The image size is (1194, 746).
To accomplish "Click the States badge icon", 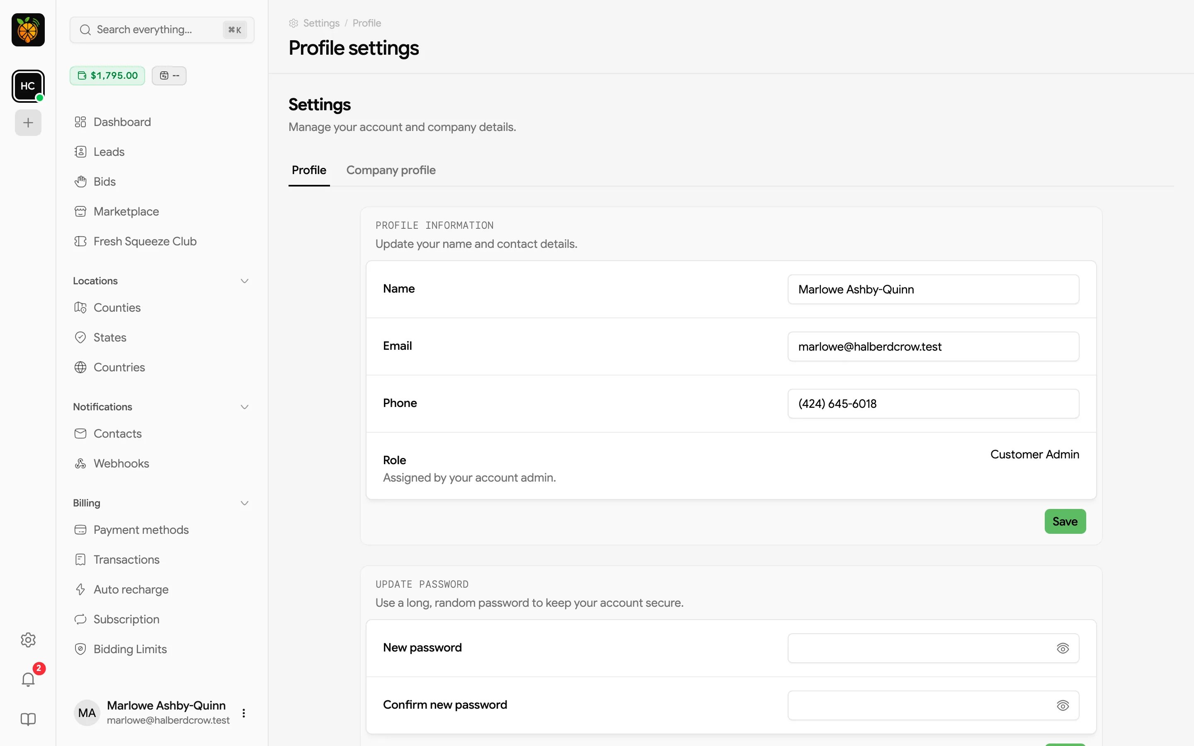I will (x=80, y=337).
